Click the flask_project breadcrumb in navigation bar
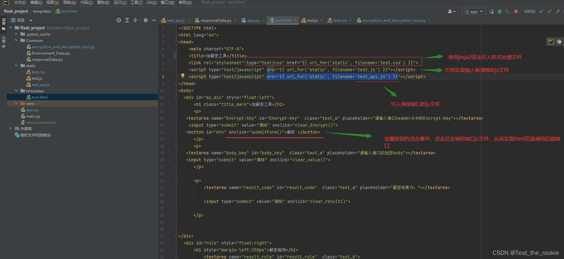564x259 pixels. tap(16, 11)
